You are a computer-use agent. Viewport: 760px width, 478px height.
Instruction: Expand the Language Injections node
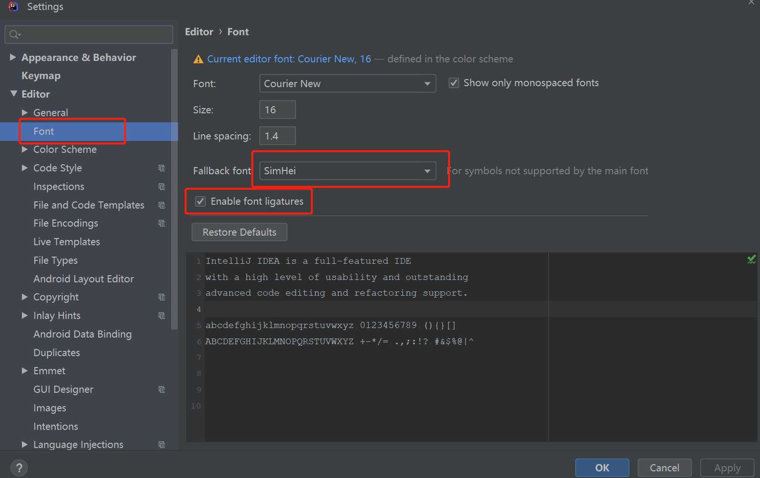pos(25,444)
